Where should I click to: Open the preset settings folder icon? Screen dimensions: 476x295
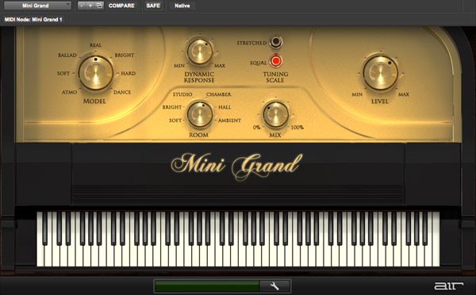coord(99,6)
